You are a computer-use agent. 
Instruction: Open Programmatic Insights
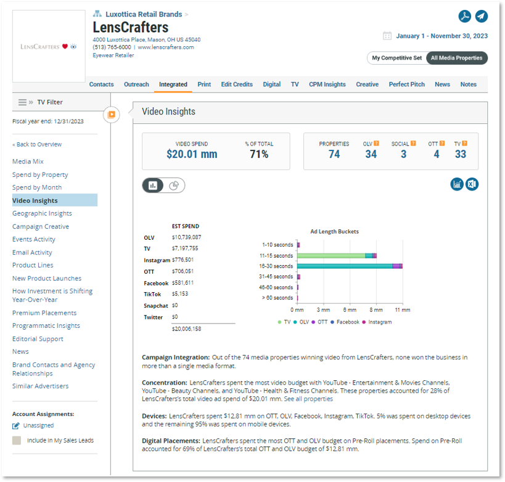[x=46, y=326]
